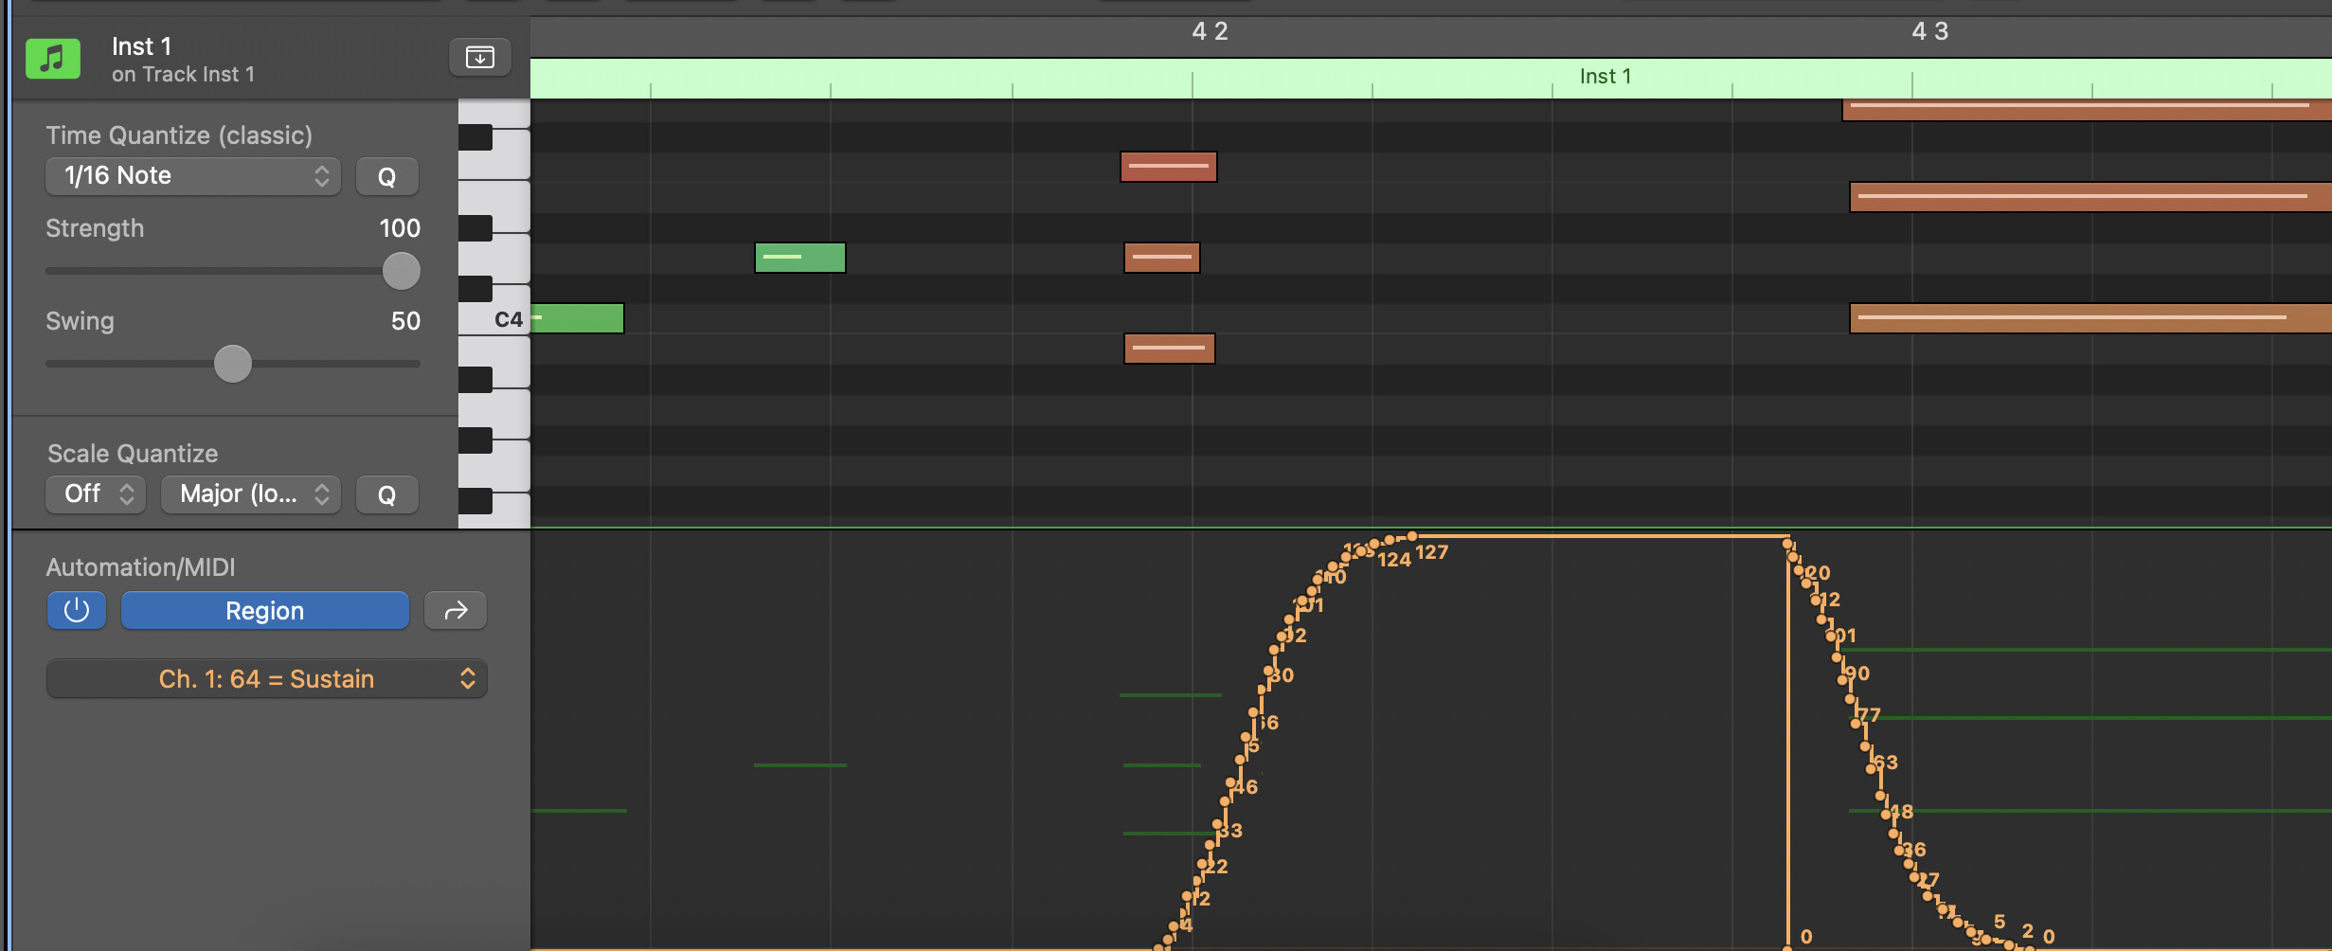Click the Strength value 100
The image size is (2332, 951).
[400, 228]
